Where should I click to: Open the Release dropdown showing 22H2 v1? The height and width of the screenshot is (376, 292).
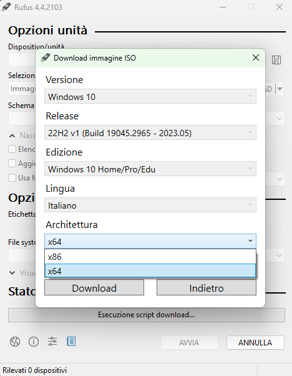150,132
